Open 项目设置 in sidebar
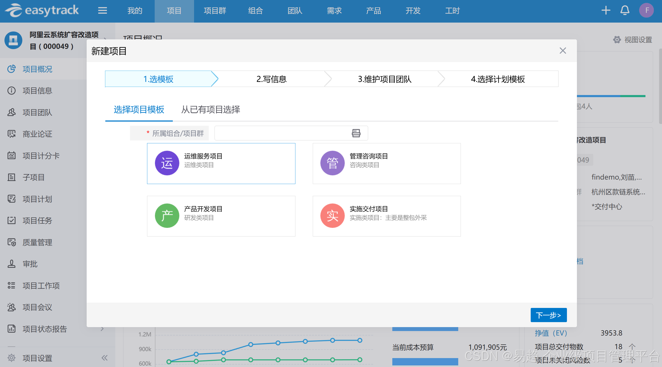This screenshot has height=367, width=662. (x=37, y=358)
